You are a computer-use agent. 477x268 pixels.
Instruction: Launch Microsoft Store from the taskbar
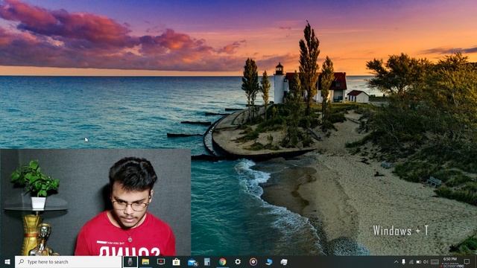point(176,261)
